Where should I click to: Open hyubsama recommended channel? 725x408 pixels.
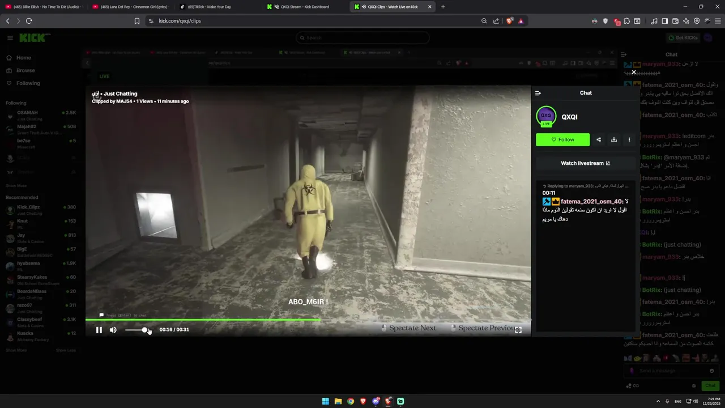pos(41,266)
